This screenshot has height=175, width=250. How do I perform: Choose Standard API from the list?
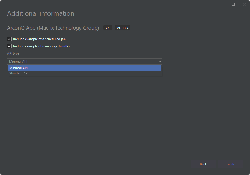click(x=85, y=73)
